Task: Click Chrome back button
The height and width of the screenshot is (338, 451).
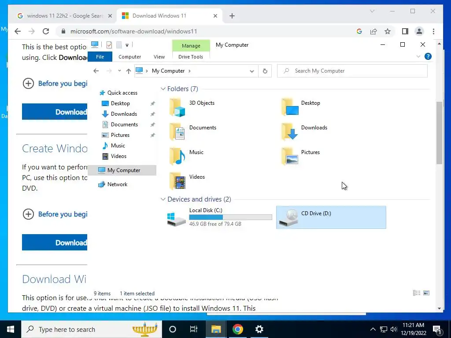Action: [18, 31]
